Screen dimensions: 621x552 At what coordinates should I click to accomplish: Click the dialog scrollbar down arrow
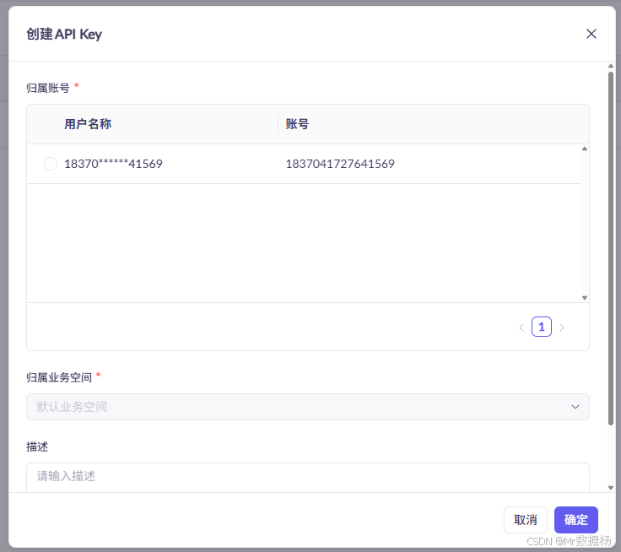click(611, 488)
